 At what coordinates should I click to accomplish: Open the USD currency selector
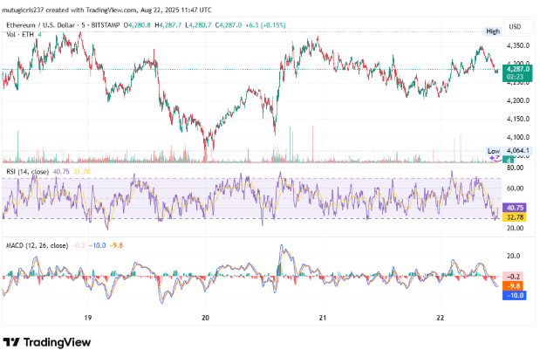[515, 25]
